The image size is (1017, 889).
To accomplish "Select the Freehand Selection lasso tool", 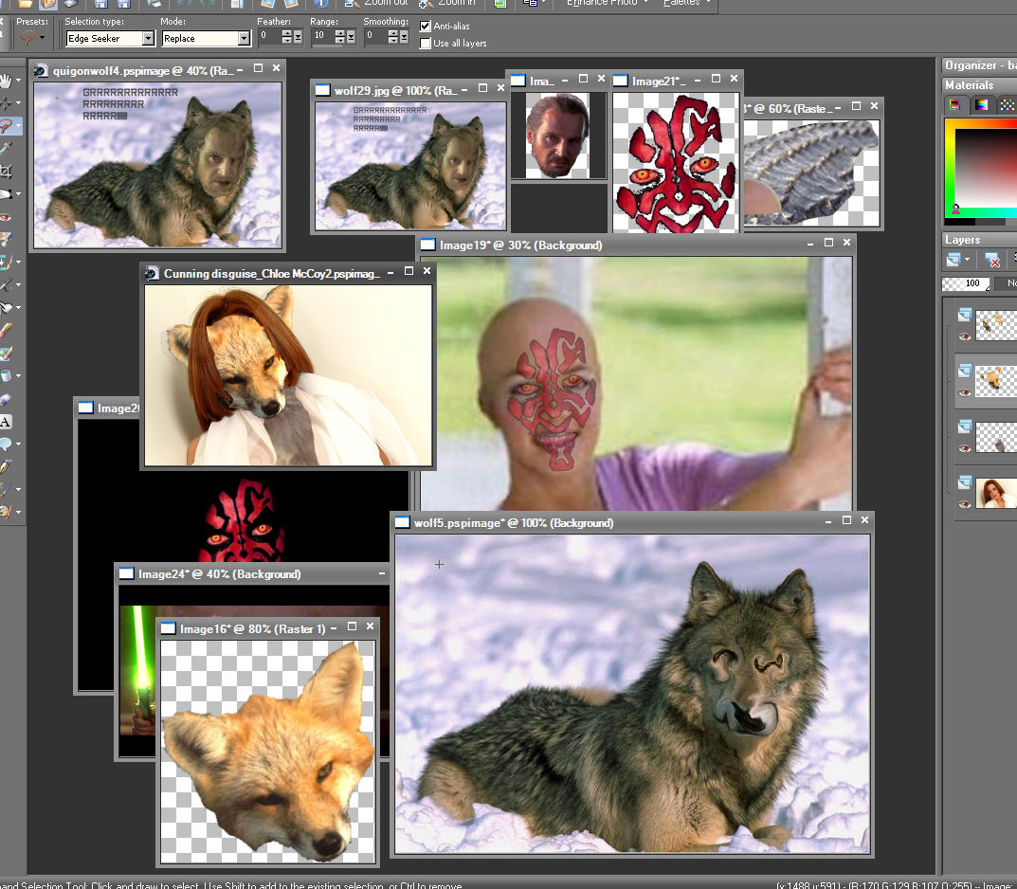I will click(x=6, y=126).
